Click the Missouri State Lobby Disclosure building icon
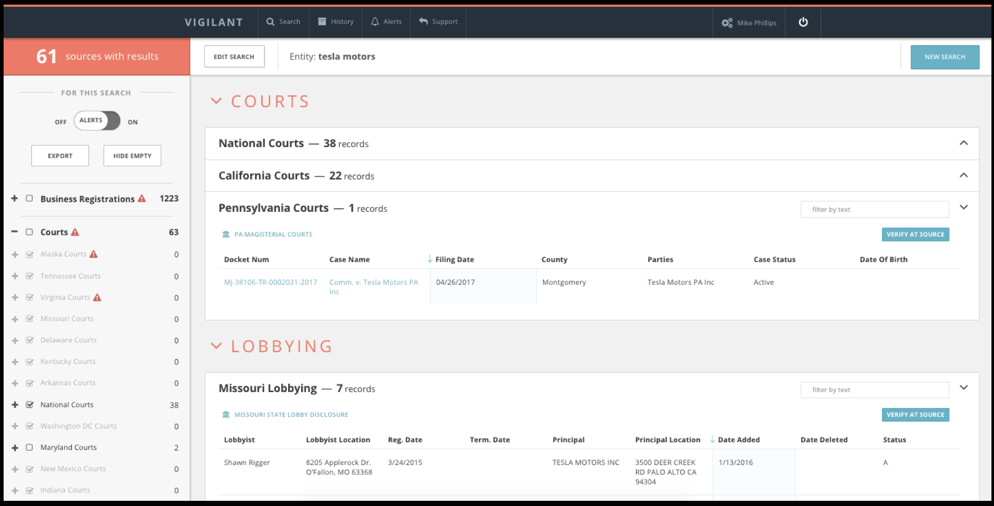Image resolution: width=994 pixels, height=506 pixels. click(226, 415)
